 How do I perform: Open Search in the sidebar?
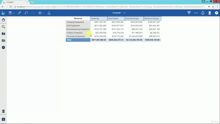tap(3, 27)
